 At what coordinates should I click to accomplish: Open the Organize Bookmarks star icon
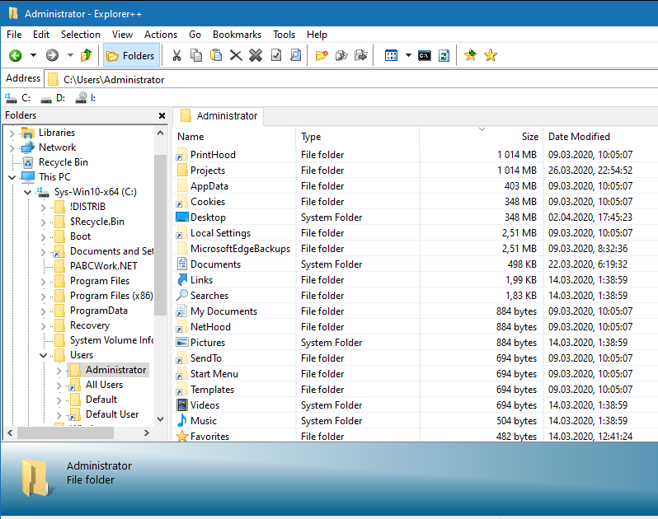pos(490,55)
